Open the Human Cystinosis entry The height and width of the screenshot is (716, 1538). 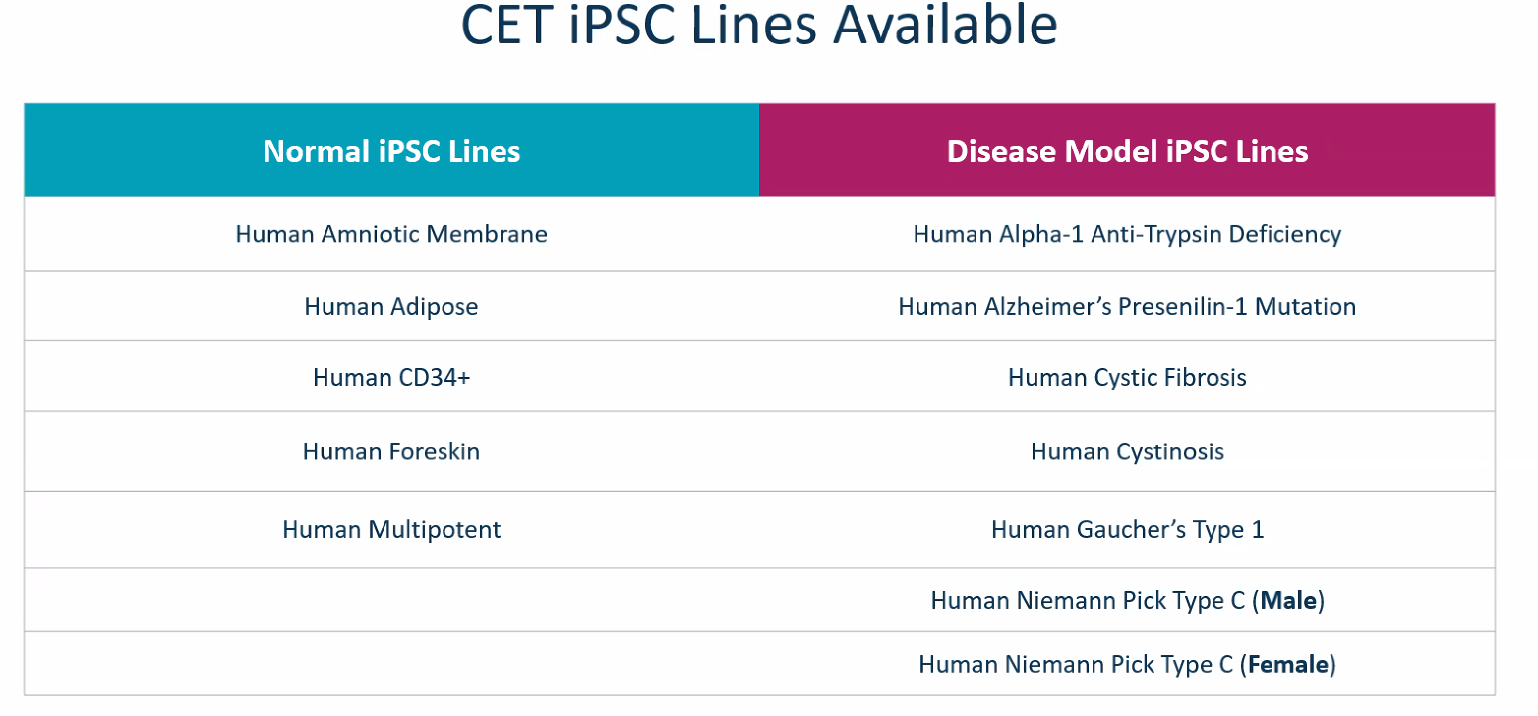[x=1127, y=451]
